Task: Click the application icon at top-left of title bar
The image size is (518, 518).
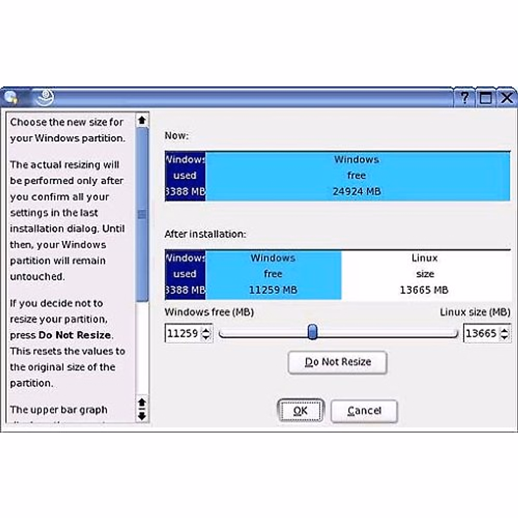Action: [x=11, y=98]
